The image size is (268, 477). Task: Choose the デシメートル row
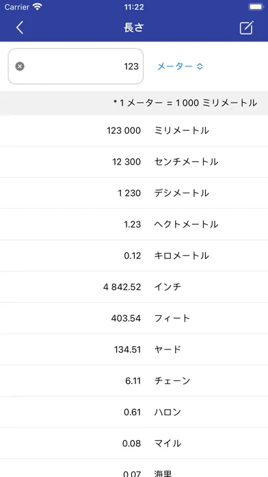pos(134,193)
